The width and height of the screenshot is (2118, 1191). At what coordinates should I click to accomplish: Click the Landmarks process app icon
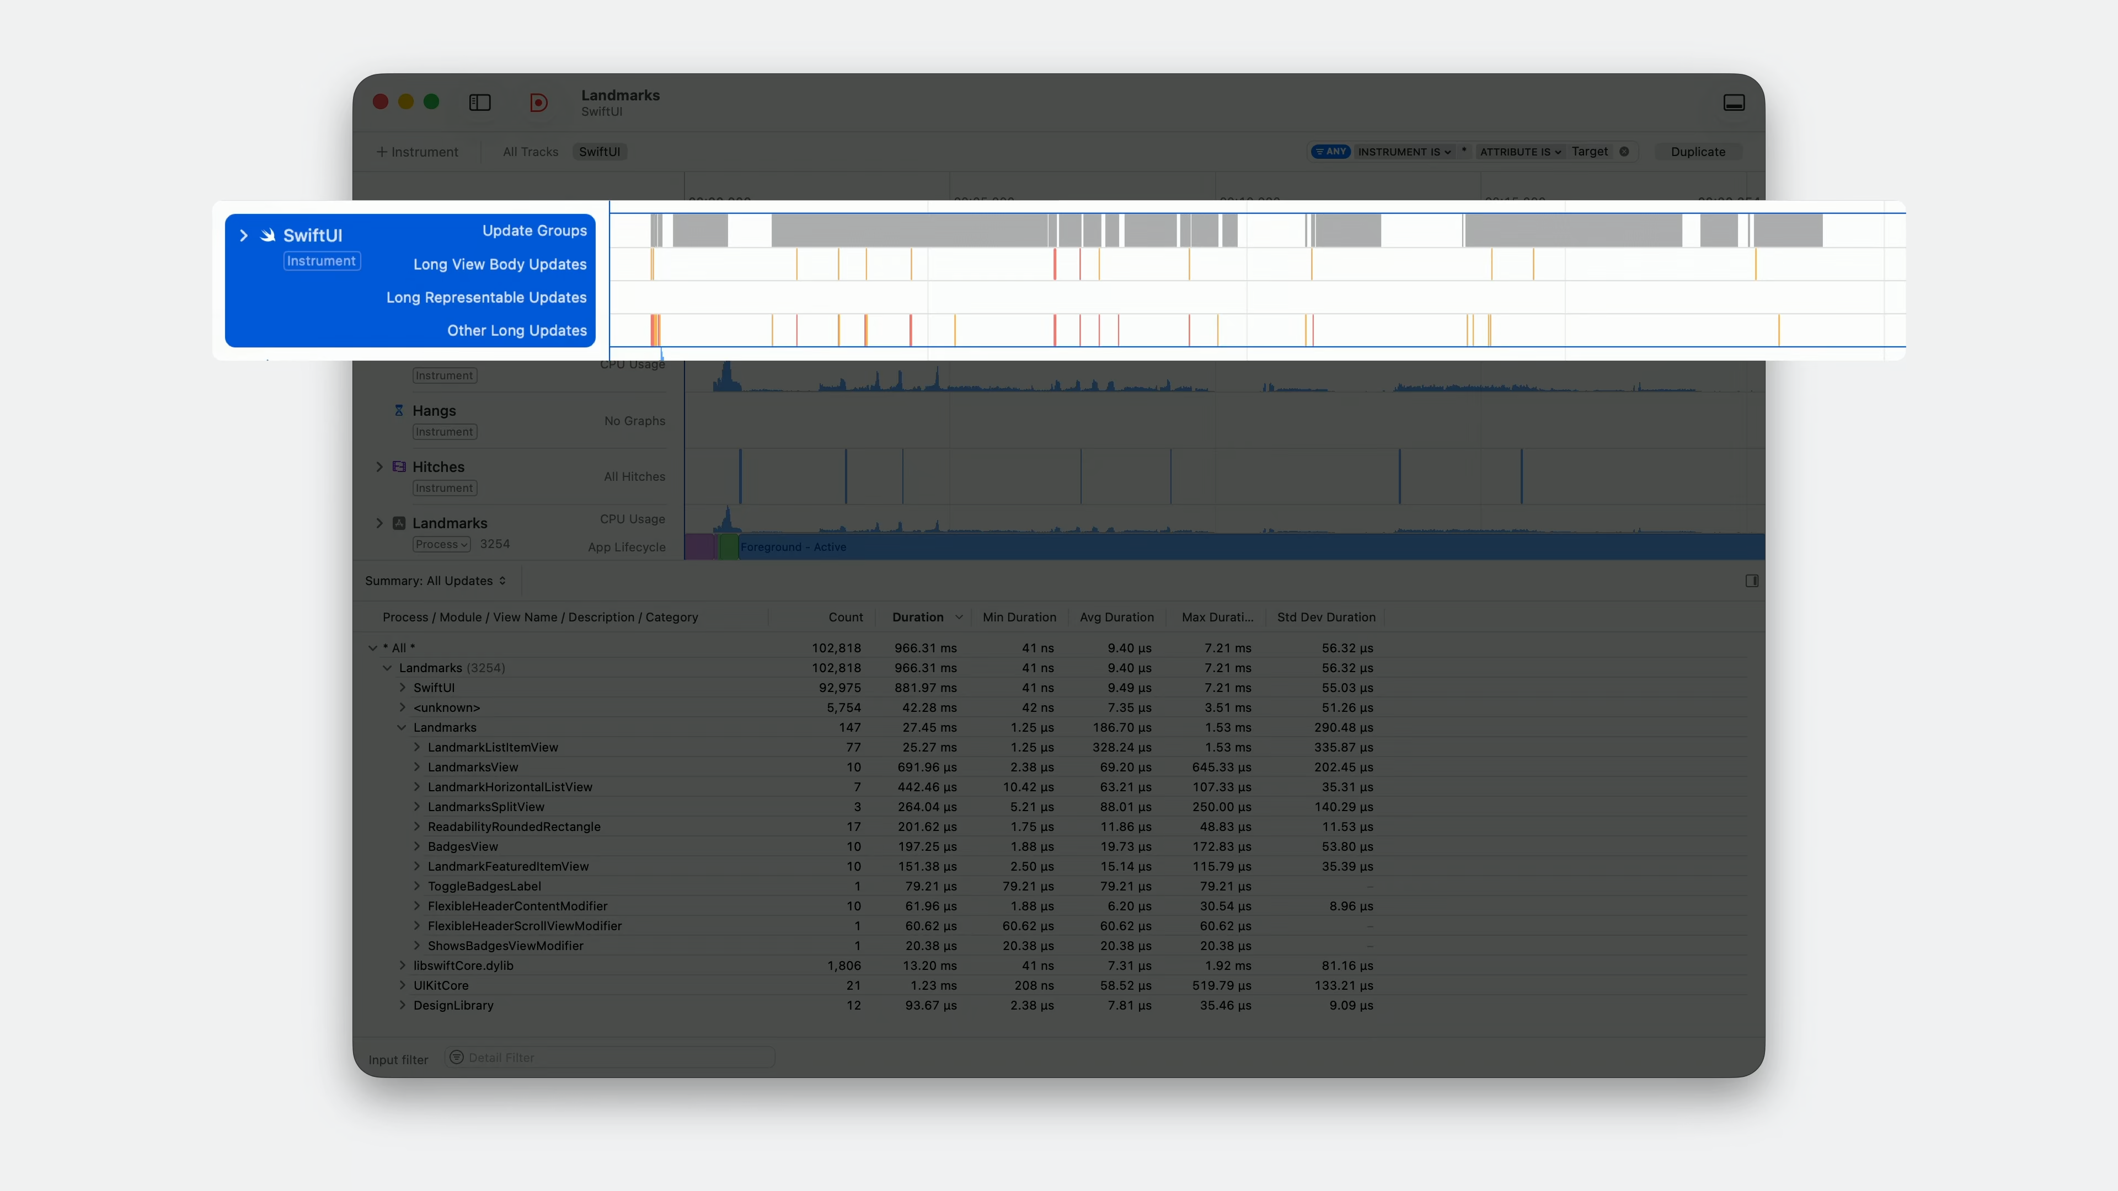399,523
